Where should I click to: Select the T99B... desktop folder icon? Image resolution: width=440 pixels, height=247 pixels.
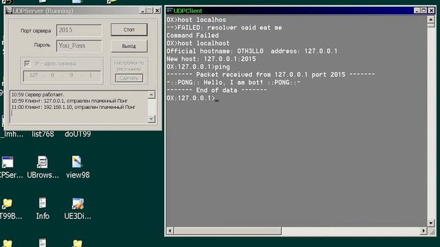coord(8,204)
